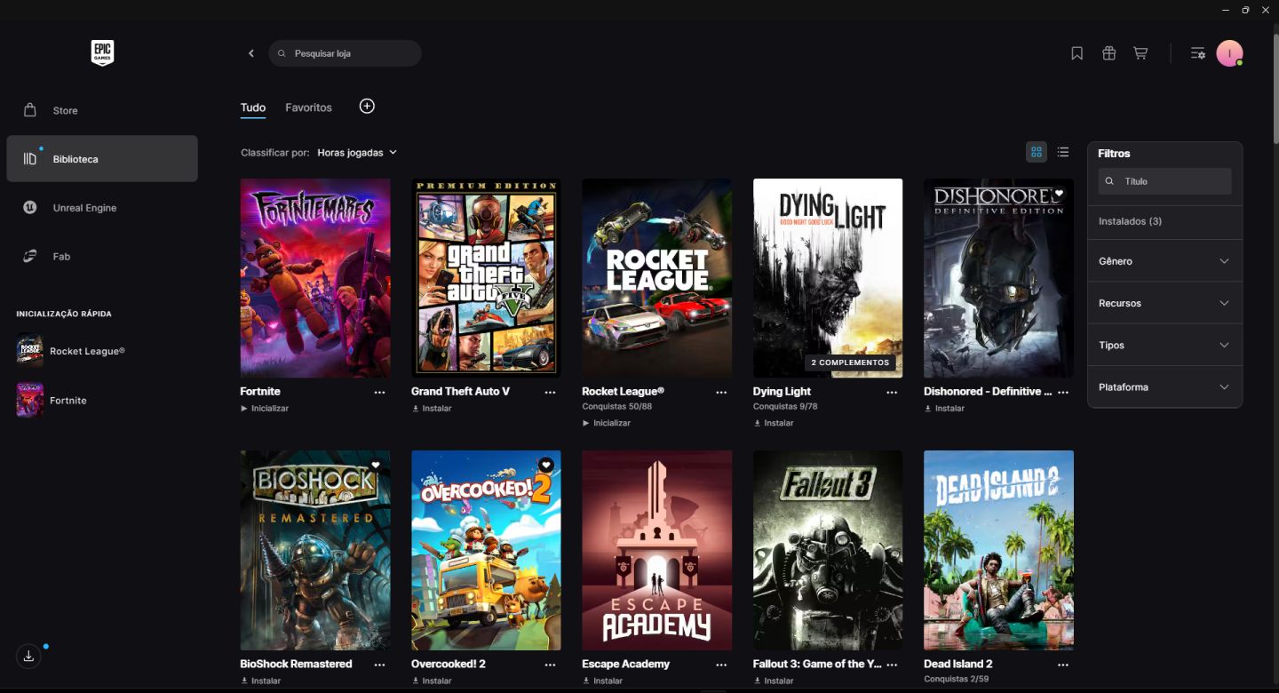Open the user profile avatar
This screenshot has height=693, width=1279.
coord(1229,53)
